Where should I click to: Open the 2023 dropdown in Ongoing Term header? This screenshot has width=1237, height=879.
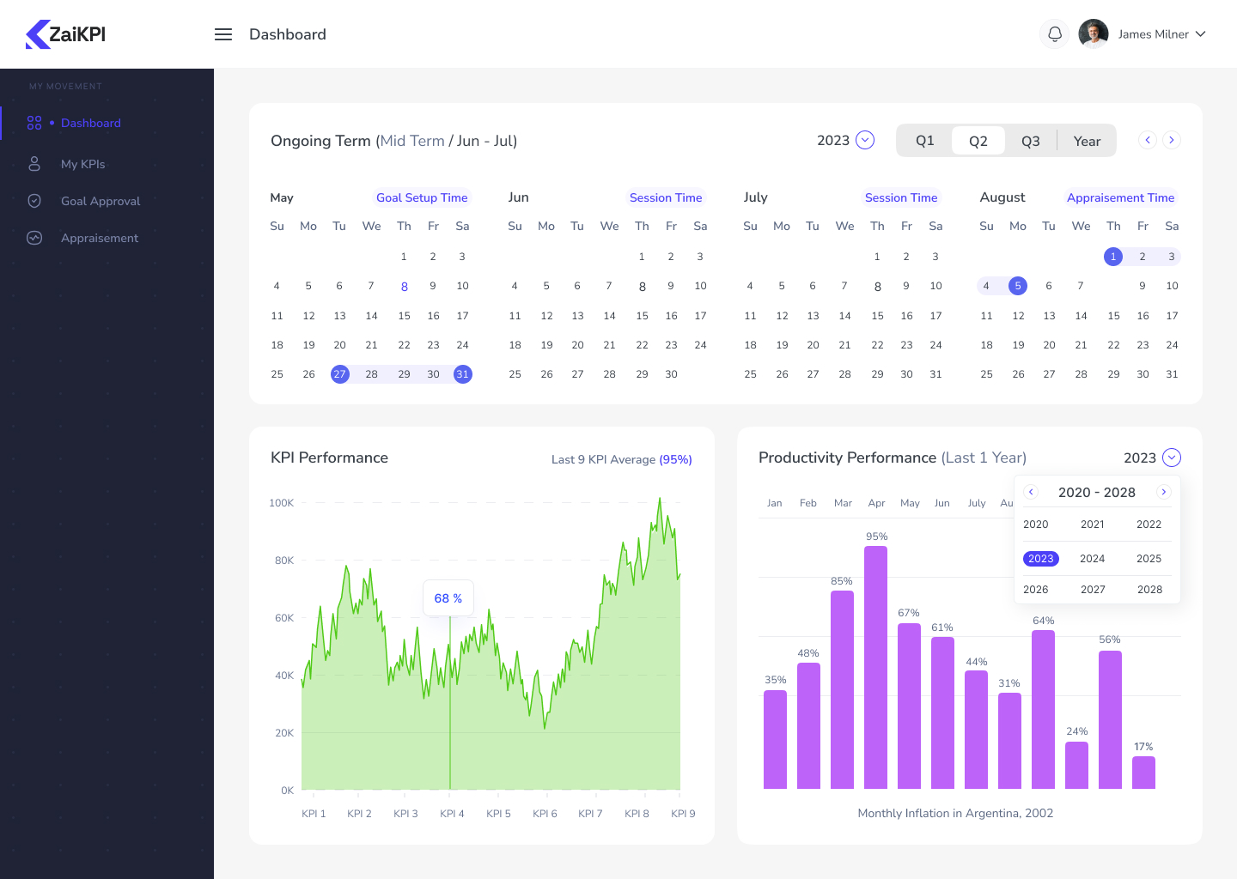[864, 140]
